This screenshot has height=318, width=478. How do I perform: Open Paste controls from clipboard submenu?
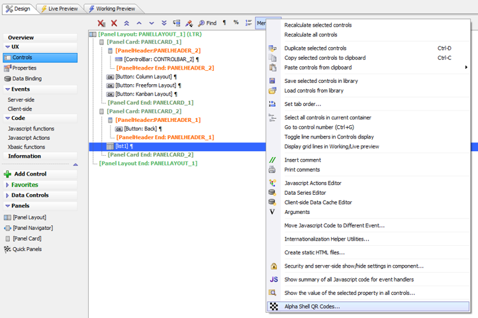coord(368,68)
